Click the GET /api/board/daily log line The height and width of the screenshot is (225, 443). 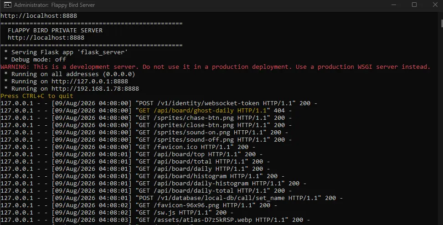point(135,169)
